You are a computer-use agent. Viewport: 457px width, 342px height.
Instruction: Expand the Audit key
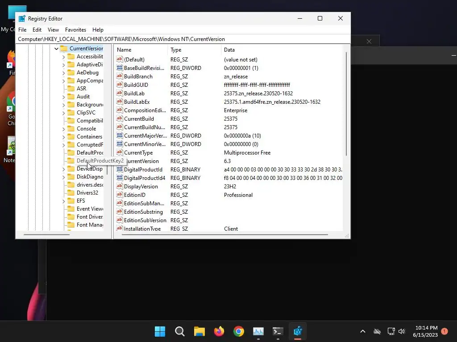(x=63, y=97)
